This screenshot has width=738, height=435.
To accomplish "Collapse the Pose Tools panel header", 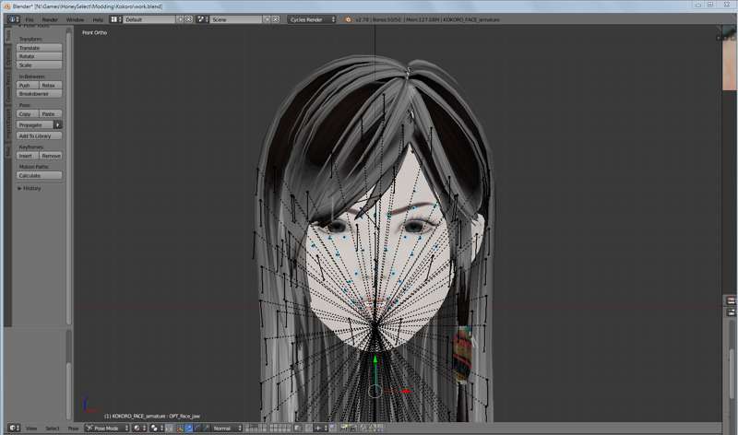I will point(34,27).
